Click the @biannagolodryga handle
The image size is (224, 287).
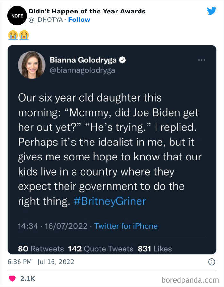coord(82,70)
